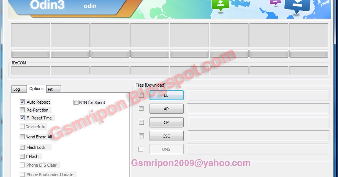Click the BL firmware button
338x177 pixels.
tap(166, 95)
